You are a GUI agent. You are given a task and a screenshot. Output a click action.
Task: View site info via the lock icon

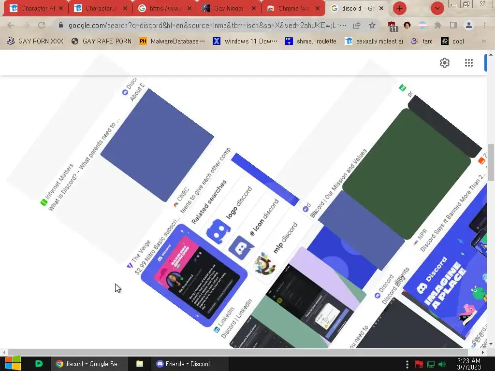(x=61, y=25)
